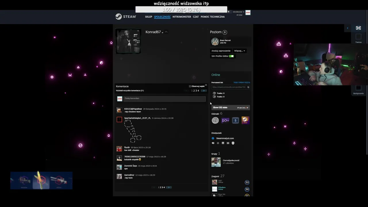Viewport: 368px width, 207px height.
Task: Open the NITROMONSTER menu
Action: [x=182, y=17]
